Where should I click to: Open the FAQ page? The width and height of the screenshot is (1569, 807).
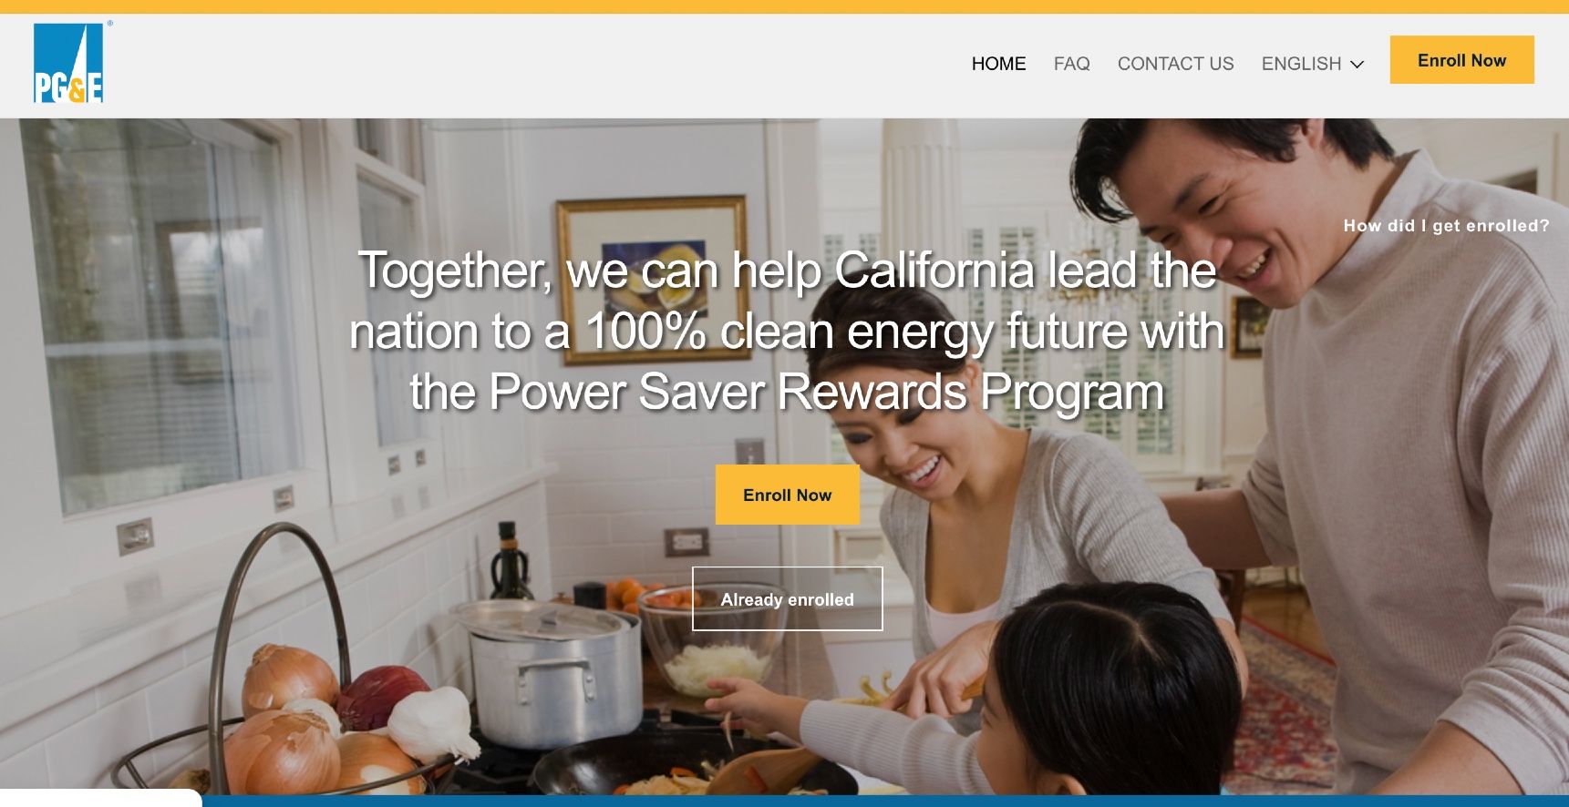(x=1071, y=64)
